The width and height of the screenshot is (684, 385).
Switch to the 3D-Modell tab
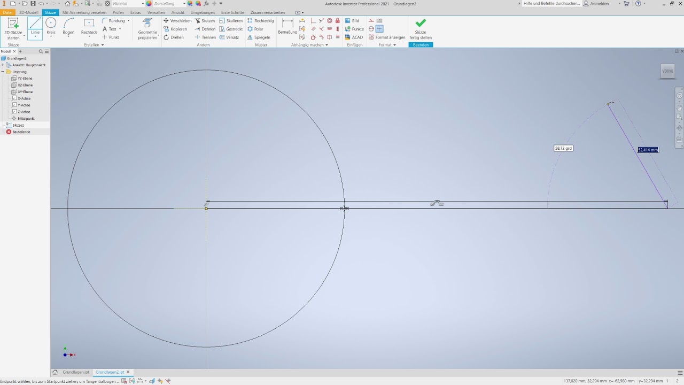point(29,12)
